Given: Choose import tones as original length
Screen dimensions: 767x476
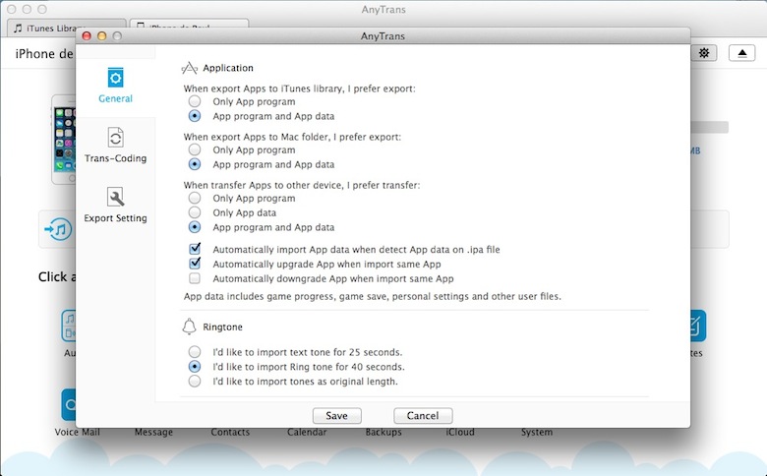Looking at the screenshot, I should click(x=195, y=381).
